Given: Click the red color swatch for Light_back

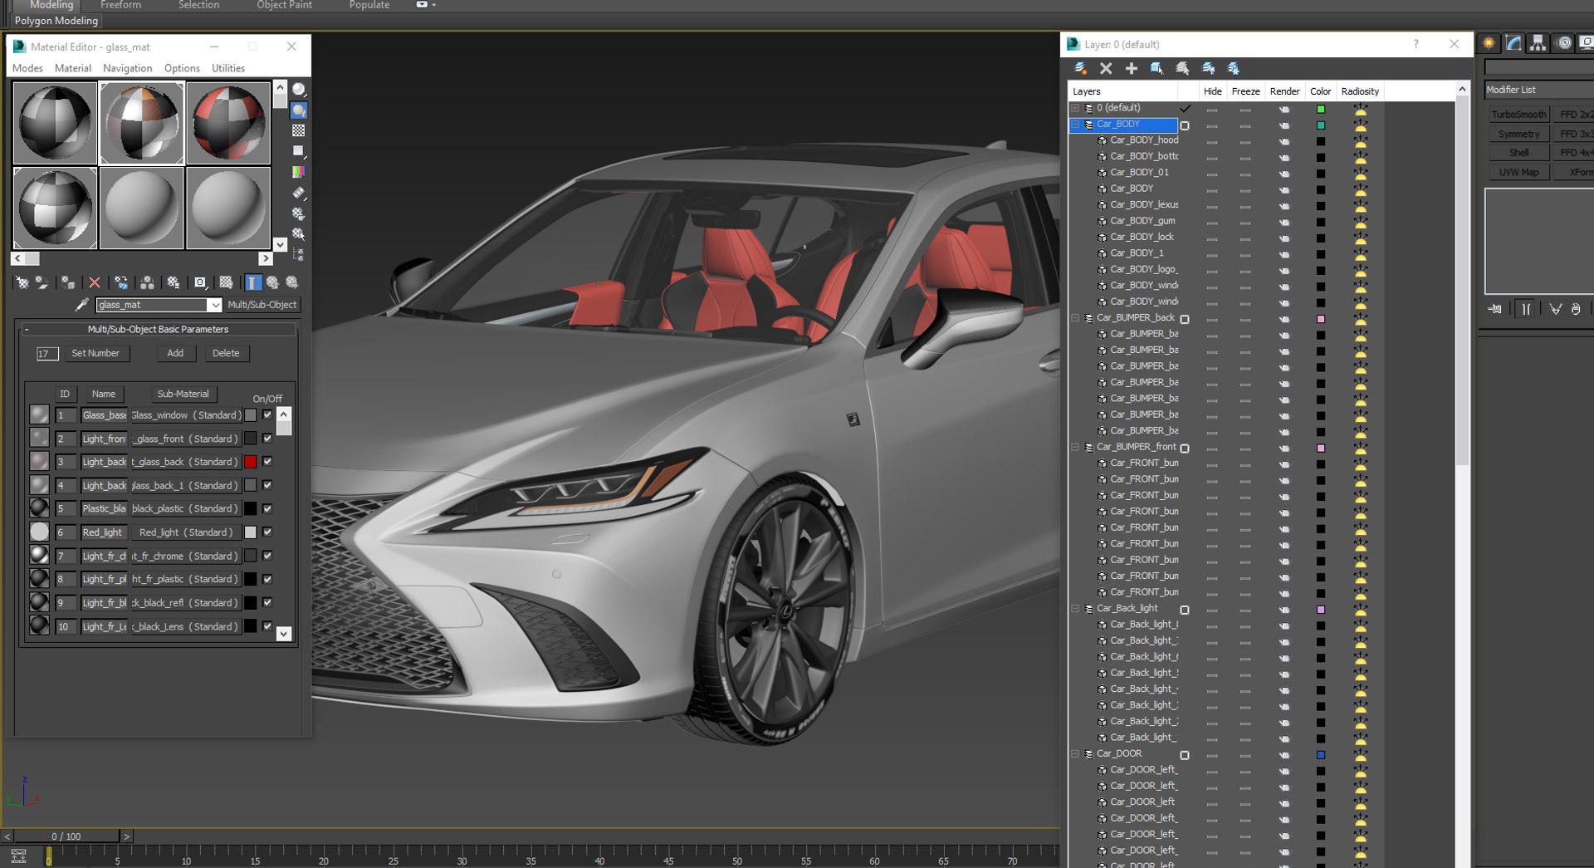Looking at the screenshot, I should click(250, 462).
